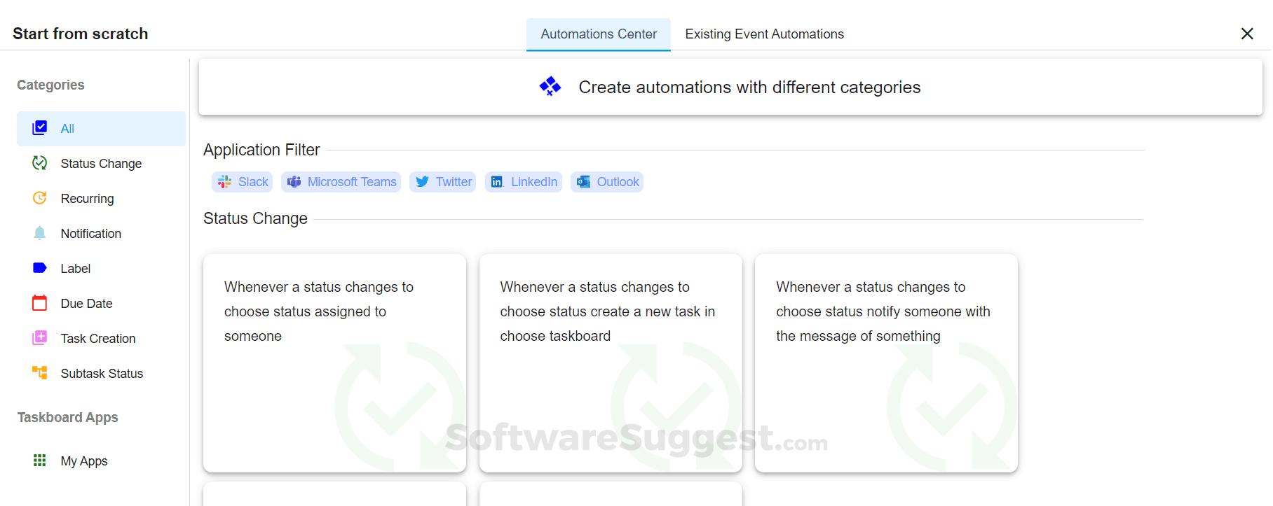
Task: Click the Subtask Status icon
Action: coord(40,373)
